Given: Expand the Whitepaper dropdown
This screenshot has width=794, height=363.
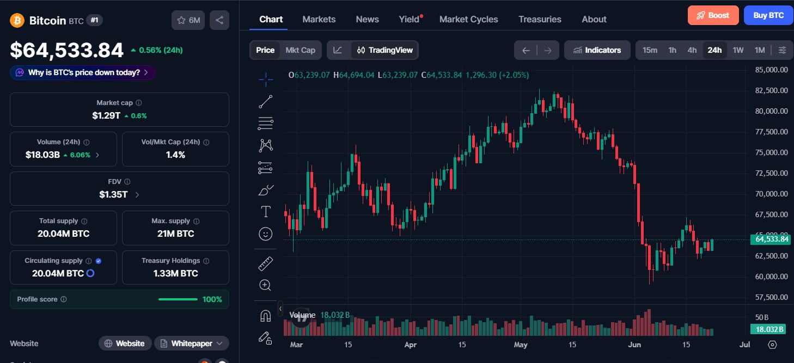Looking at the screenshot, I should click(x=192, y=343).
